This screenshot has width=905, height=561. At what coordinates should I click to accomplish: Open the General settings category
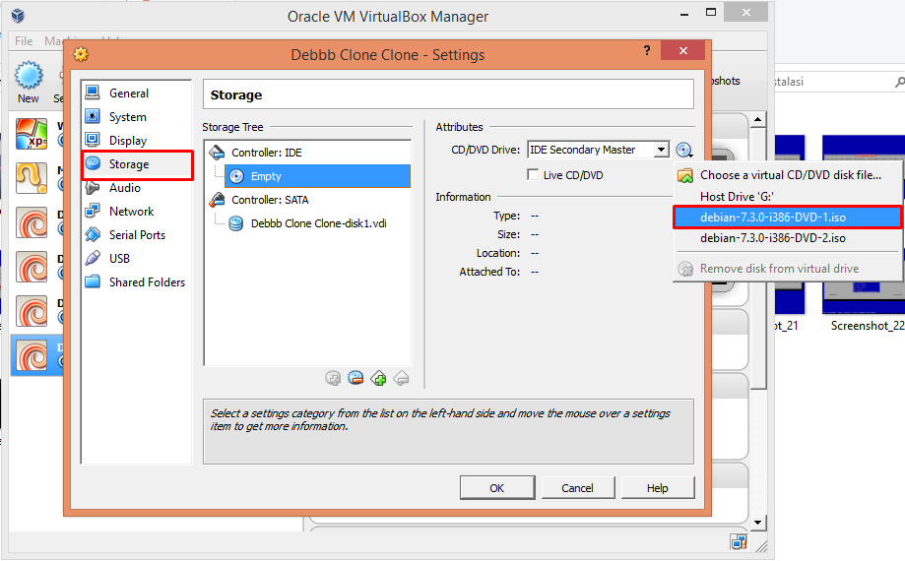point(136,93)
